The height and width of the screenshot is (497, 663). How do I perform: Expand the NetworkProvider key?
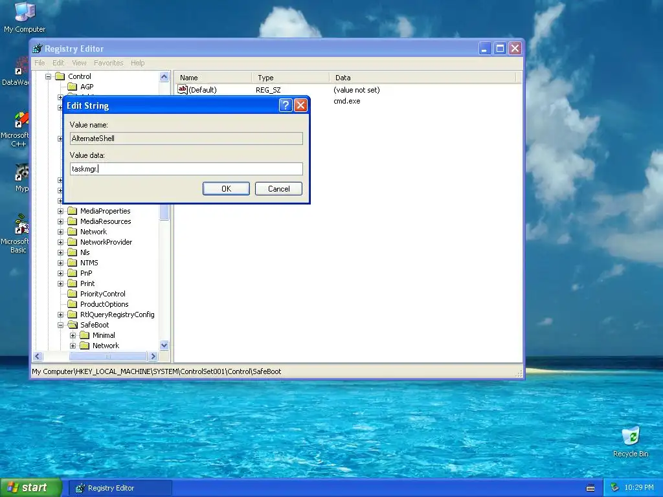coord(60,242)
